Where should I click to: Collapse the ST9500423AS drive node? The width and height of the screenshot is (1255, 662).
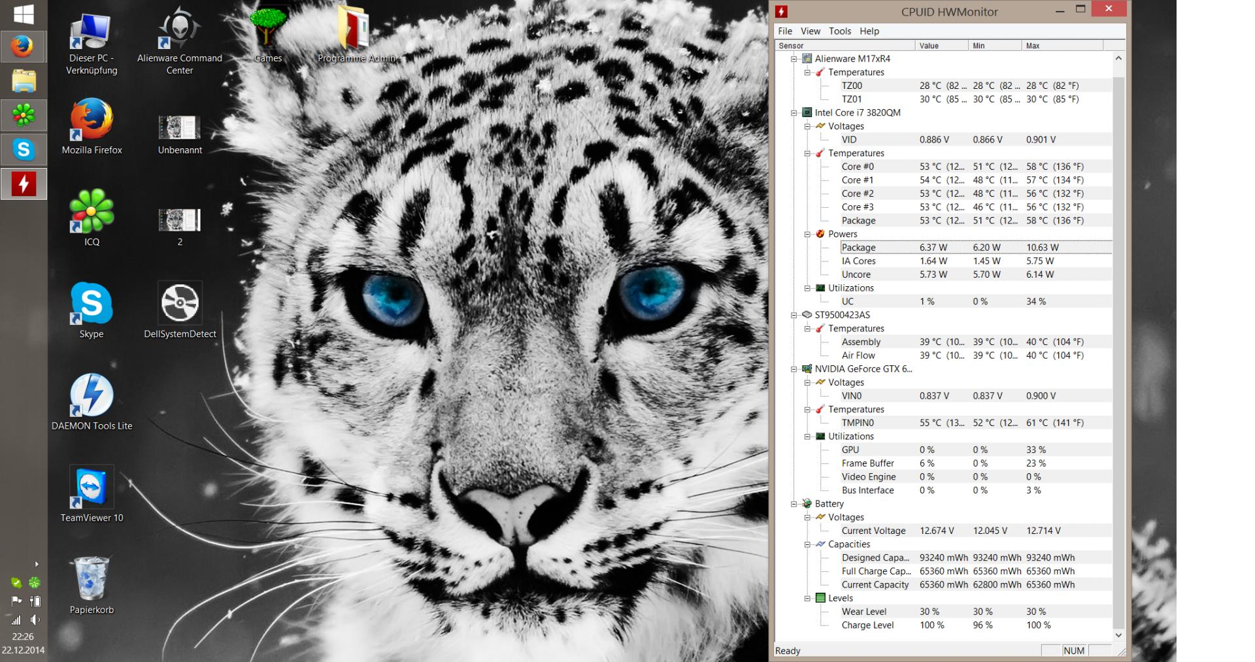click(x=794, y=315)
